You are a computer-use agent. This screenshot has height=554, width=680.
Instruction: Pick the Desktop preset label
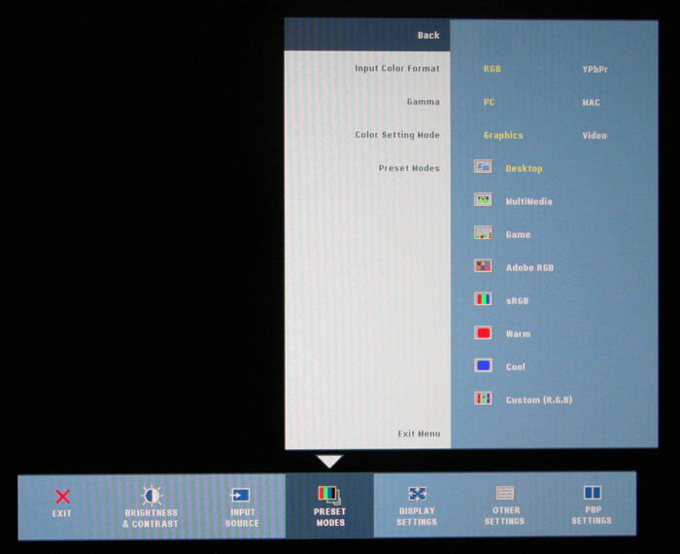tap(524, 169)
